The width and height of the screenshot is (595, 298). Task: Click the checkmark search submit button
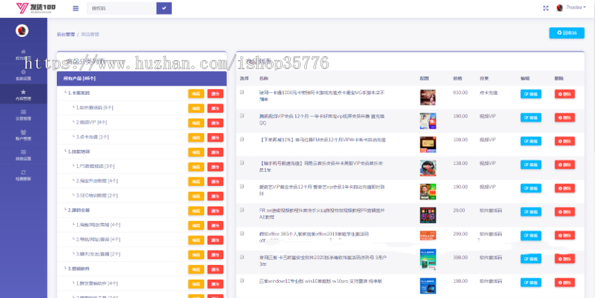coord(164,8)
